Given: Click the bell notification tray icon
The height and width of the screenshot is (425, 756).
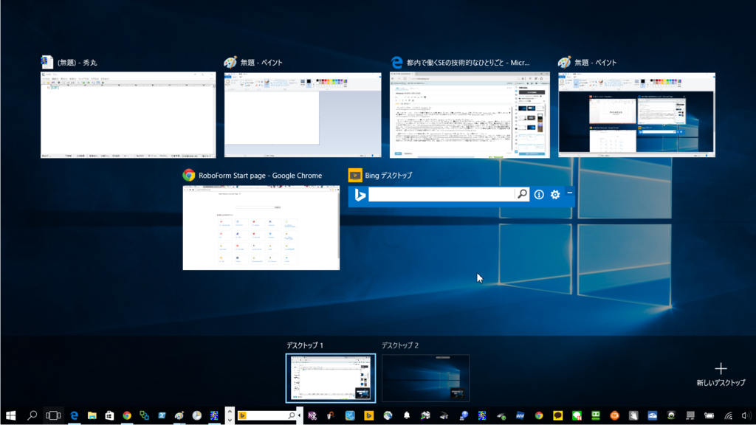Looking at the screenshot, I should point(407,415).
